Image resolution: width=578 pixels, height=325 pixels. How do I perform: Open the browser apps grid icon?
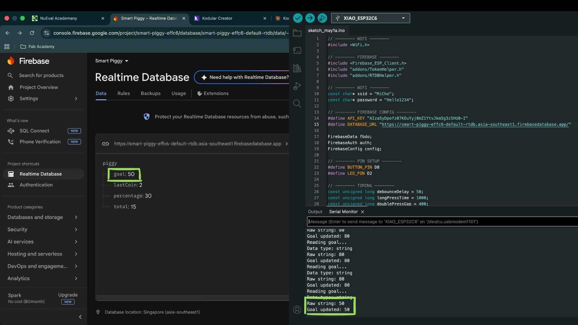tap(7, 47)
